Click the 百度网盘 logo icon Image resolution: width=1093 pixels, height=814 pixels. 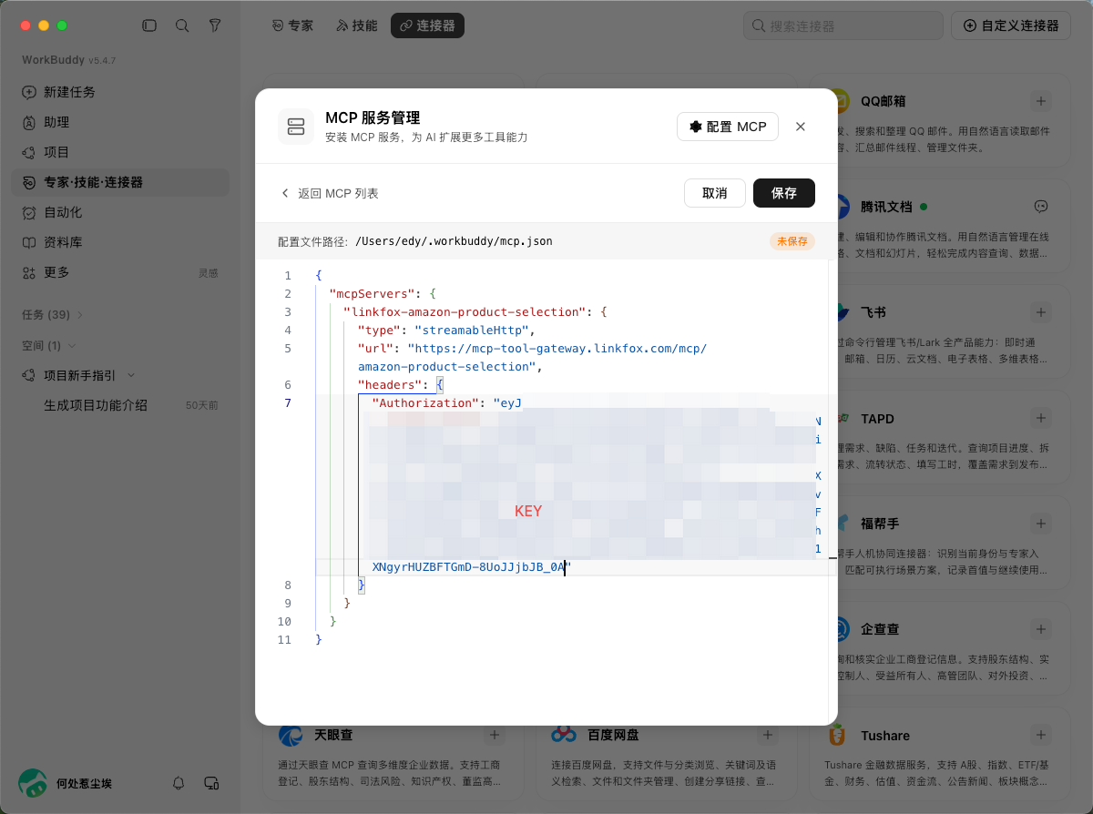tap(564, 735)
